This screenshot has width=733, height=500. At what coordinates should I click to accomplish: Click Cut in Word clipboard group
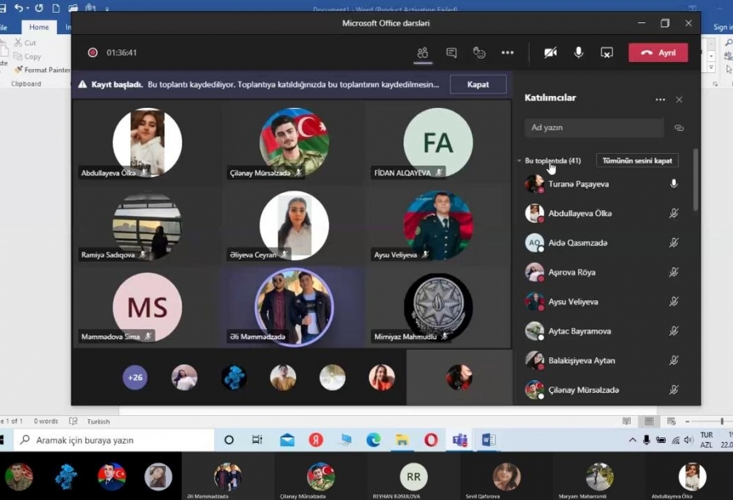(25, 43)
